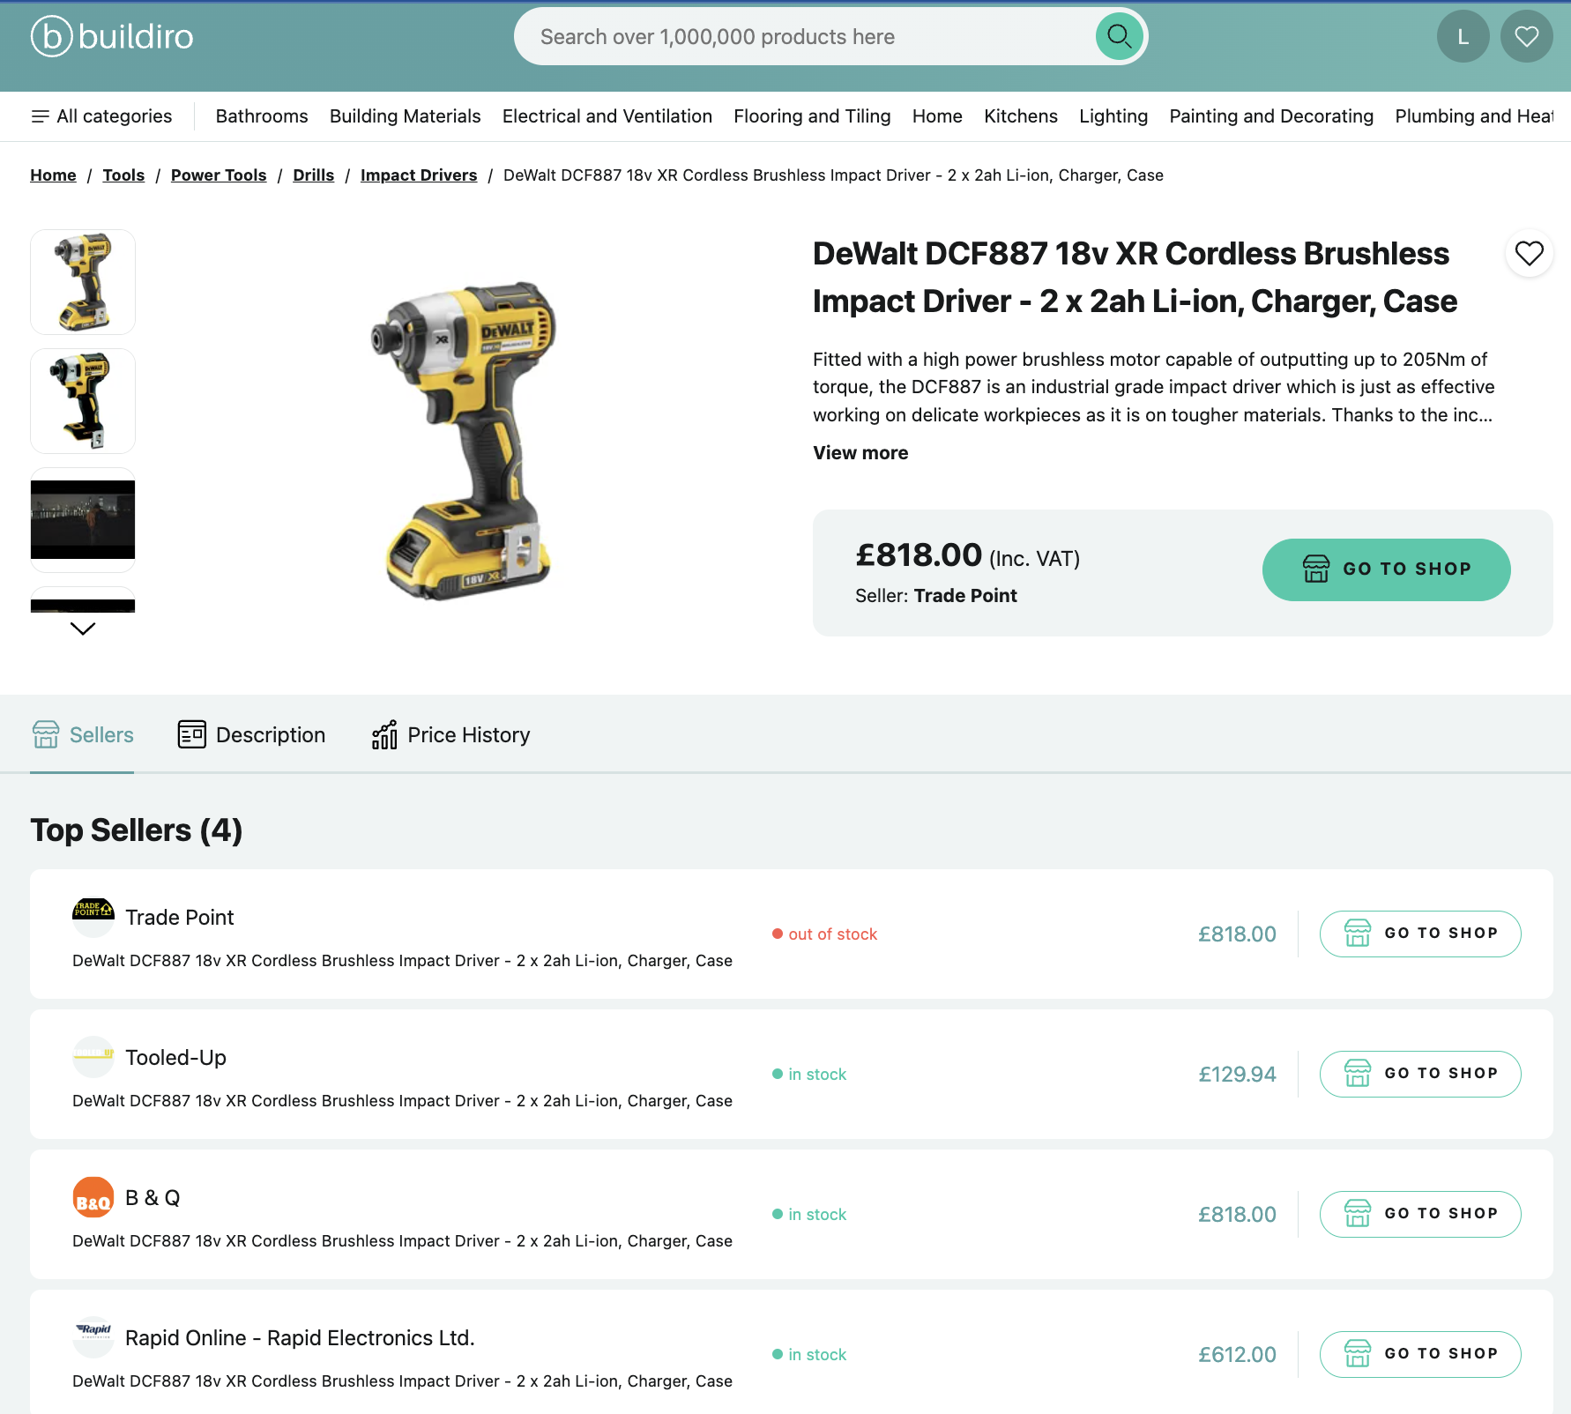Click the Tooled-Up seller logo

point(93,1057)
